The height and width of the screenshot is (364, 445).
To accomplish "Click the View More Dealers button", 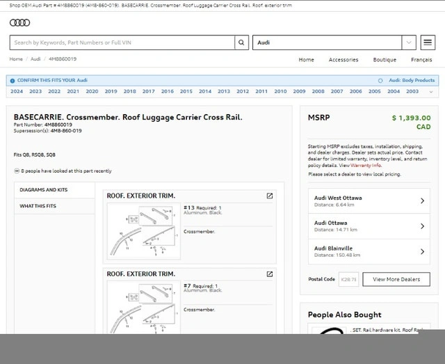I will pos(396,279).
